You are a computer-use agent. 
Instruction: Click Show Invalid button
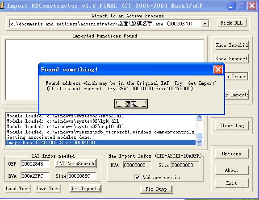pos(232,45)
